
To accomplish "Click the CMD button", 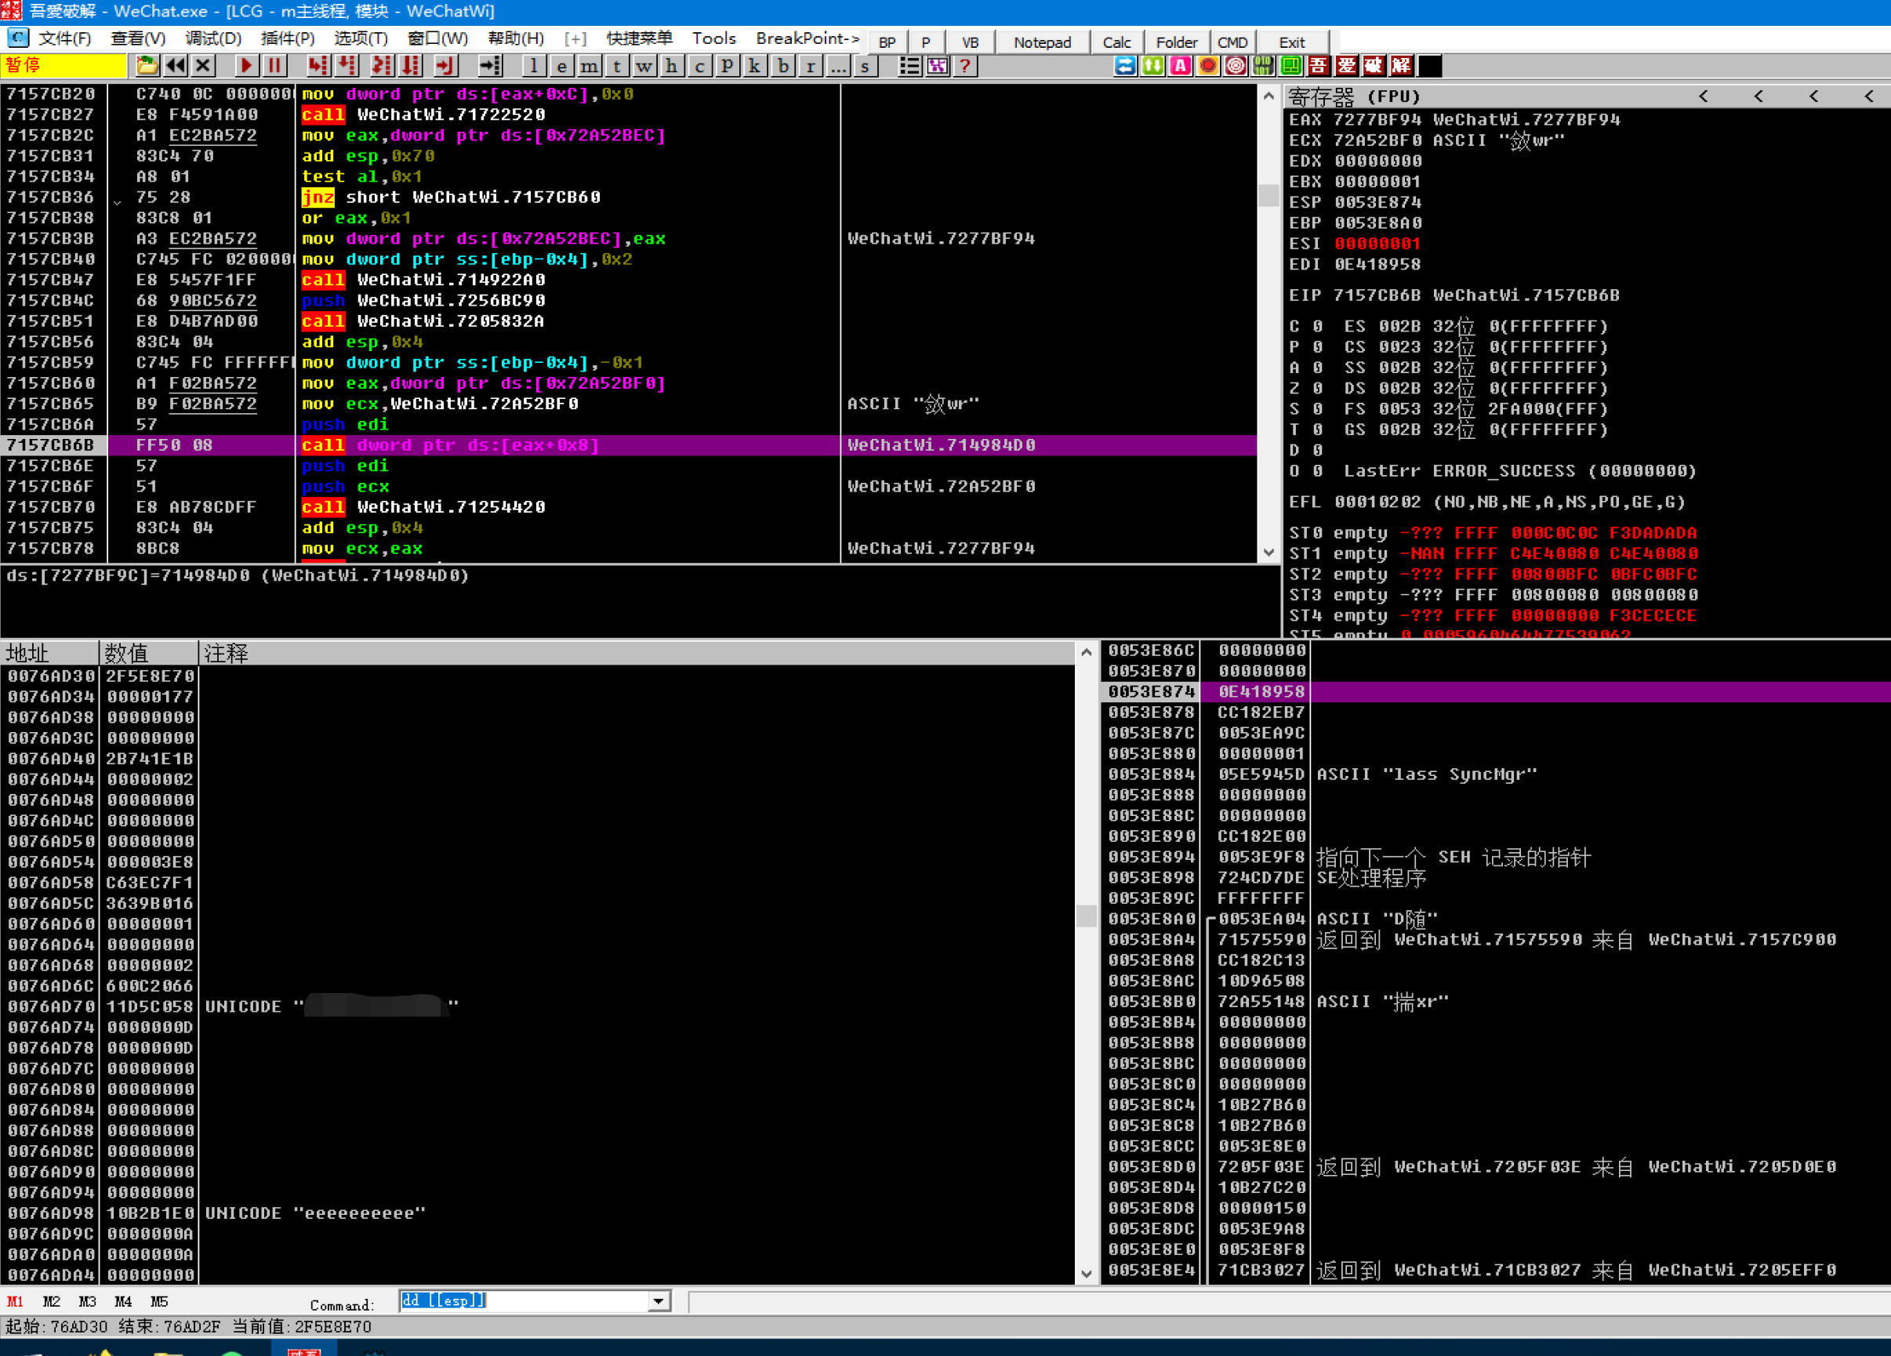I will pyautogui.click(x=1232, y=42).
